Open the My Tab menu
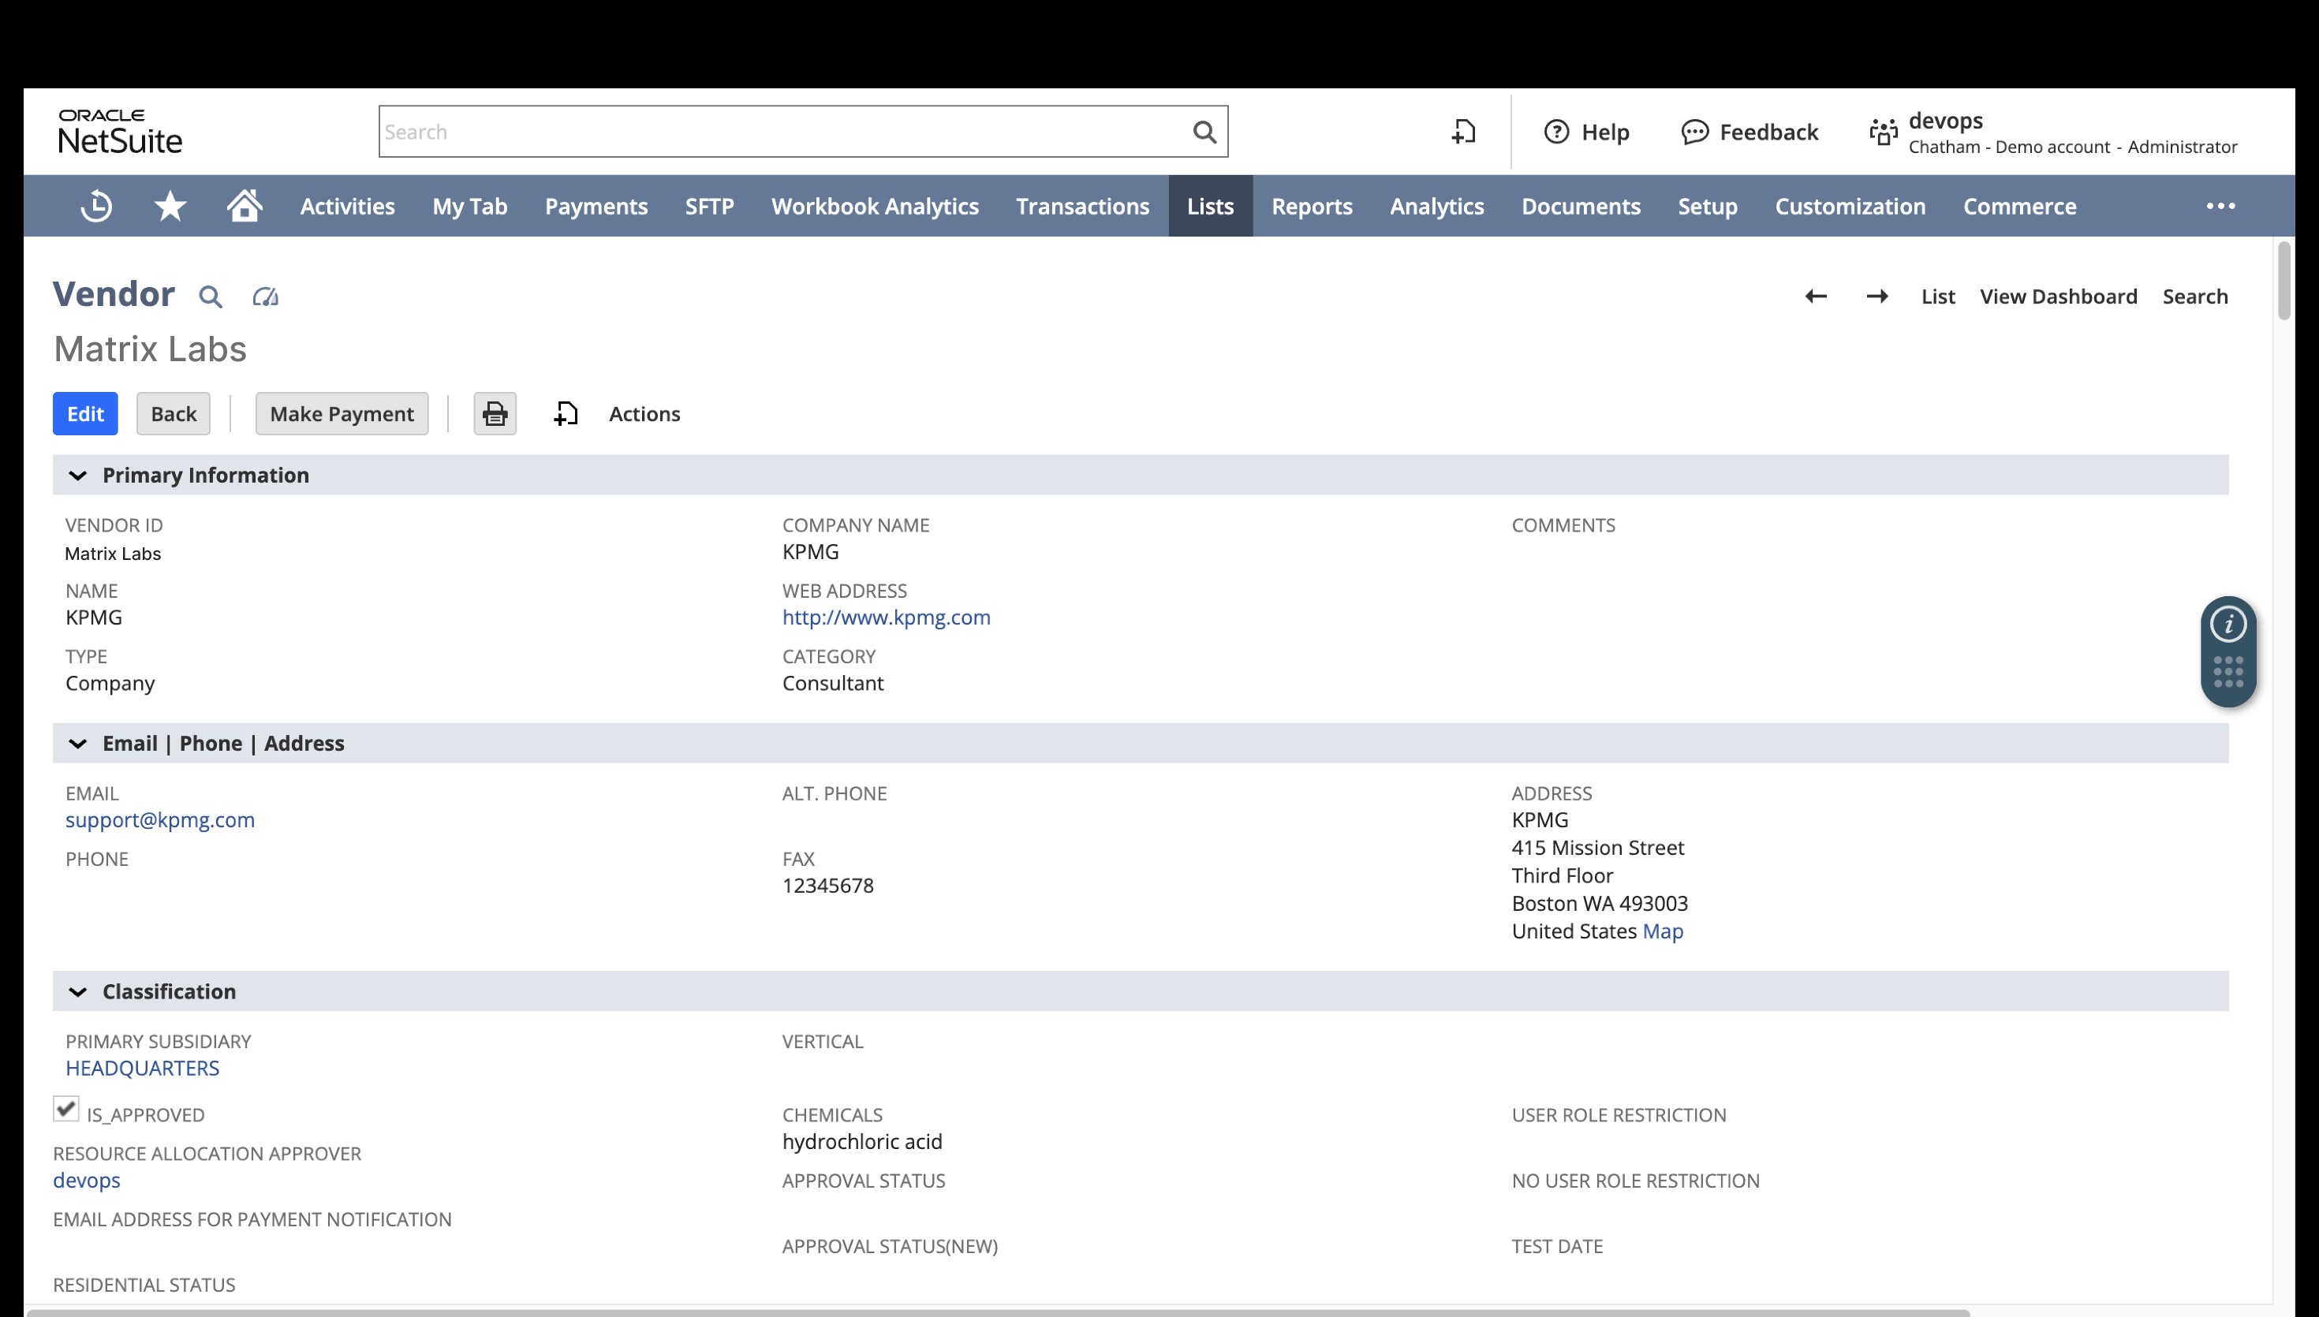Screen dimensions: 2319x1317 (469, 207)
